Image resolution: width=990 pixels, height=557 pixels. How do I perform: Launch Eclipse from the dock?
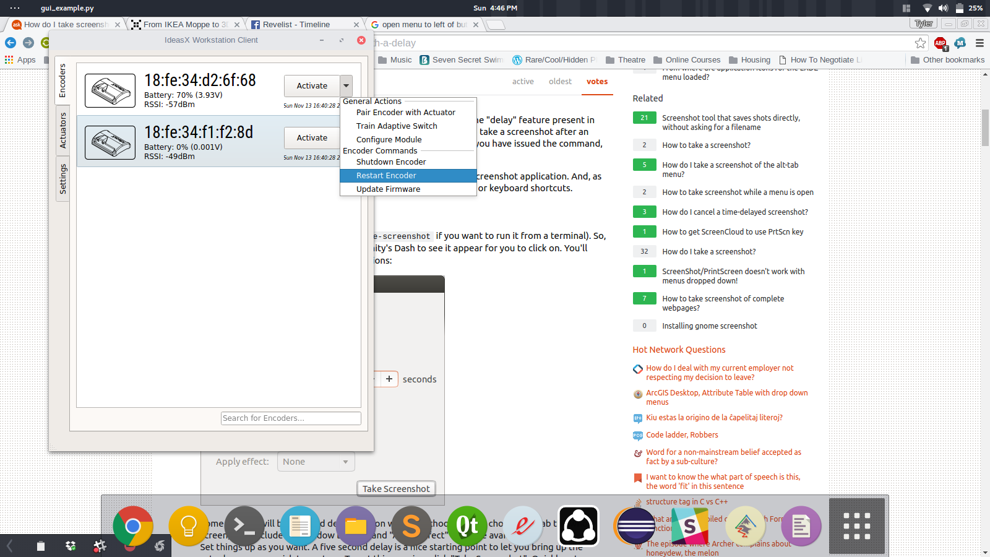pos(634,526)
